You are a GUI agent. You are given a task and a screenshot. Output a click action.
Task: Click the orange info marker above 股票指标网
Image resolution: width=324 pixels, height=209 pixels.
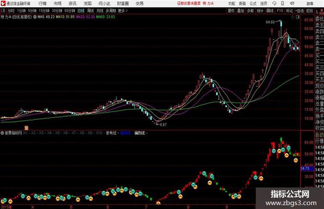pos(26,128)
